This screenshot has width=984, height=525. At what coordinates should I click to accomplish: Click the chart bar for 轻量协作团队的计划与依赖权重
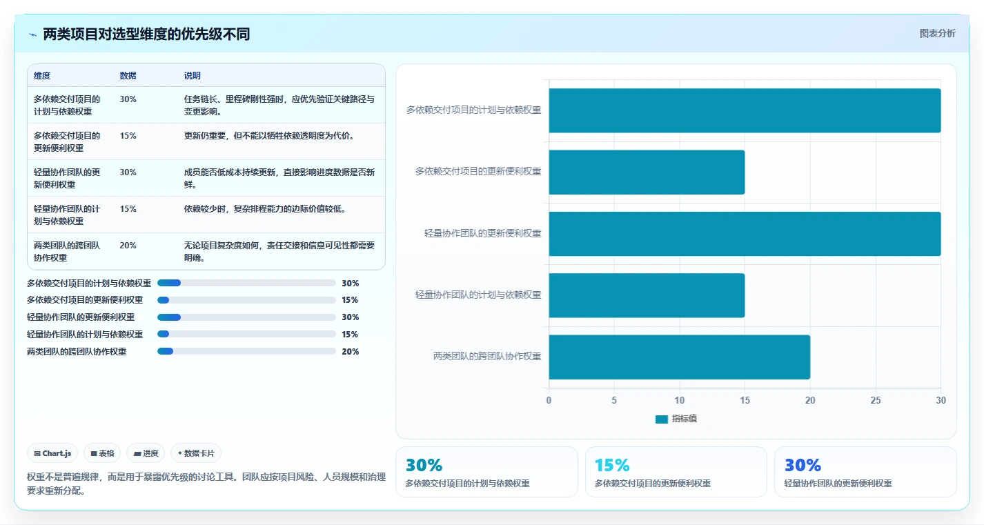tap(647, 295)
